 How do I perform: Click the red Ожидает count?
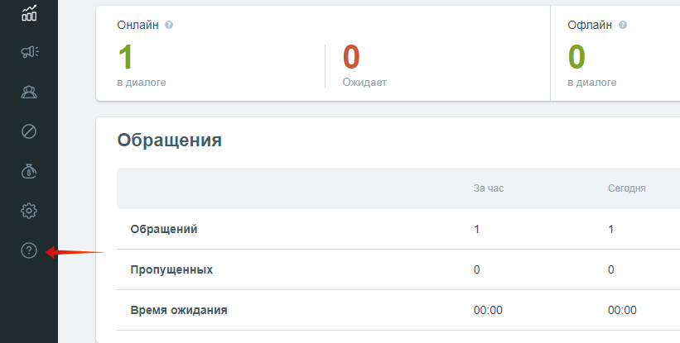click(351, 57)
